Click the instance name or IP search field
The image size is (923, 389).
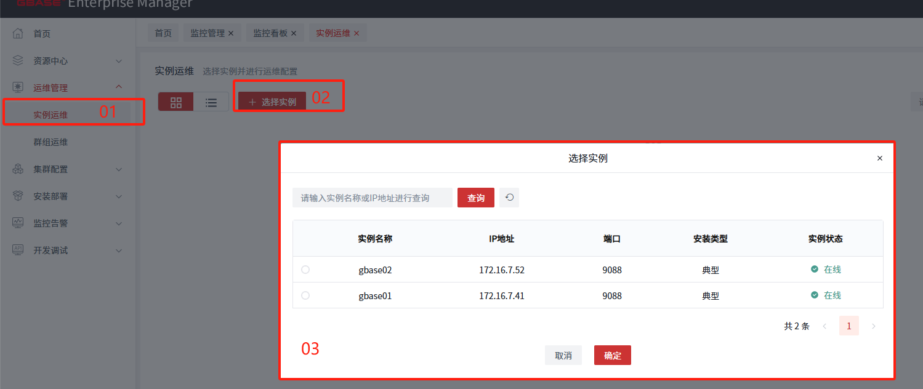(372, 198)
